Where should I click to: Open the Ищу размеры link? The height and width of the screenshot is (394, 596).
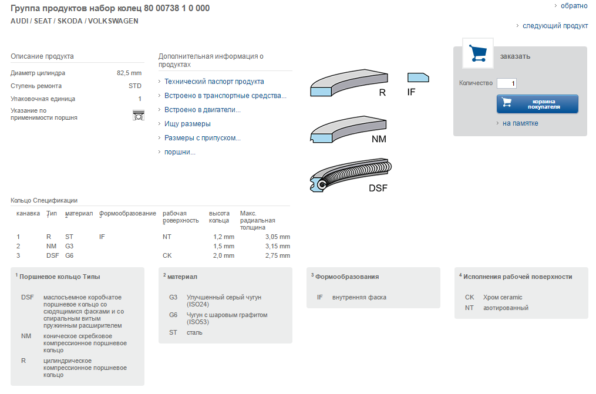pyautogui.click(x=187, y=124)
